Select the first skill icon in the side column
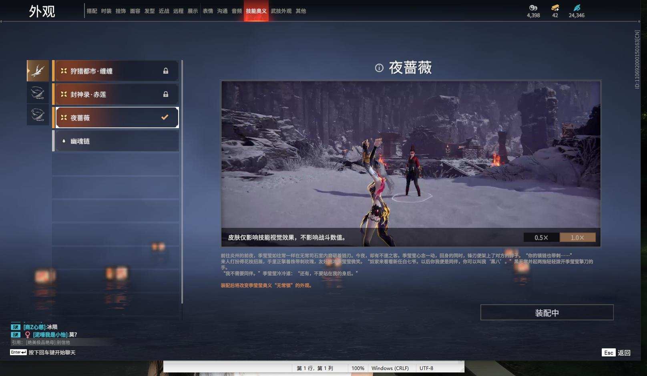This screenshot has width=647, height=376. 38,71
